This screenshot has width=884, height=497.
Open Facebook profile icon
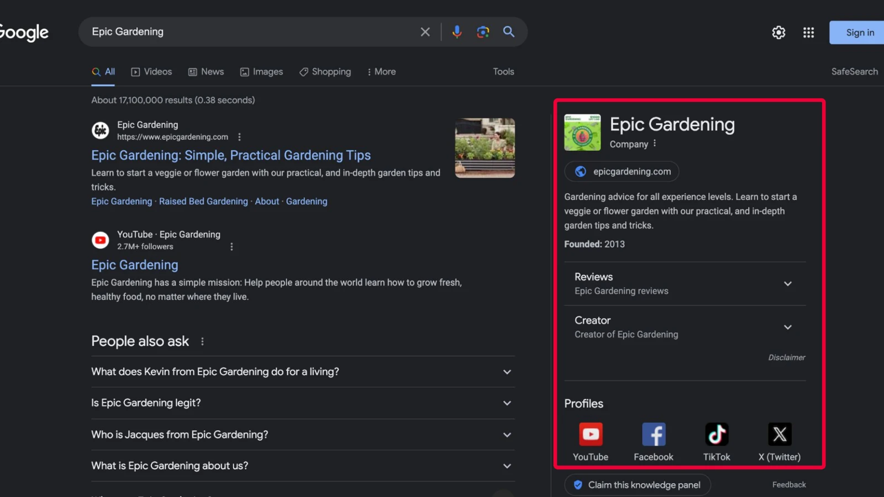(x=654, y=434)
